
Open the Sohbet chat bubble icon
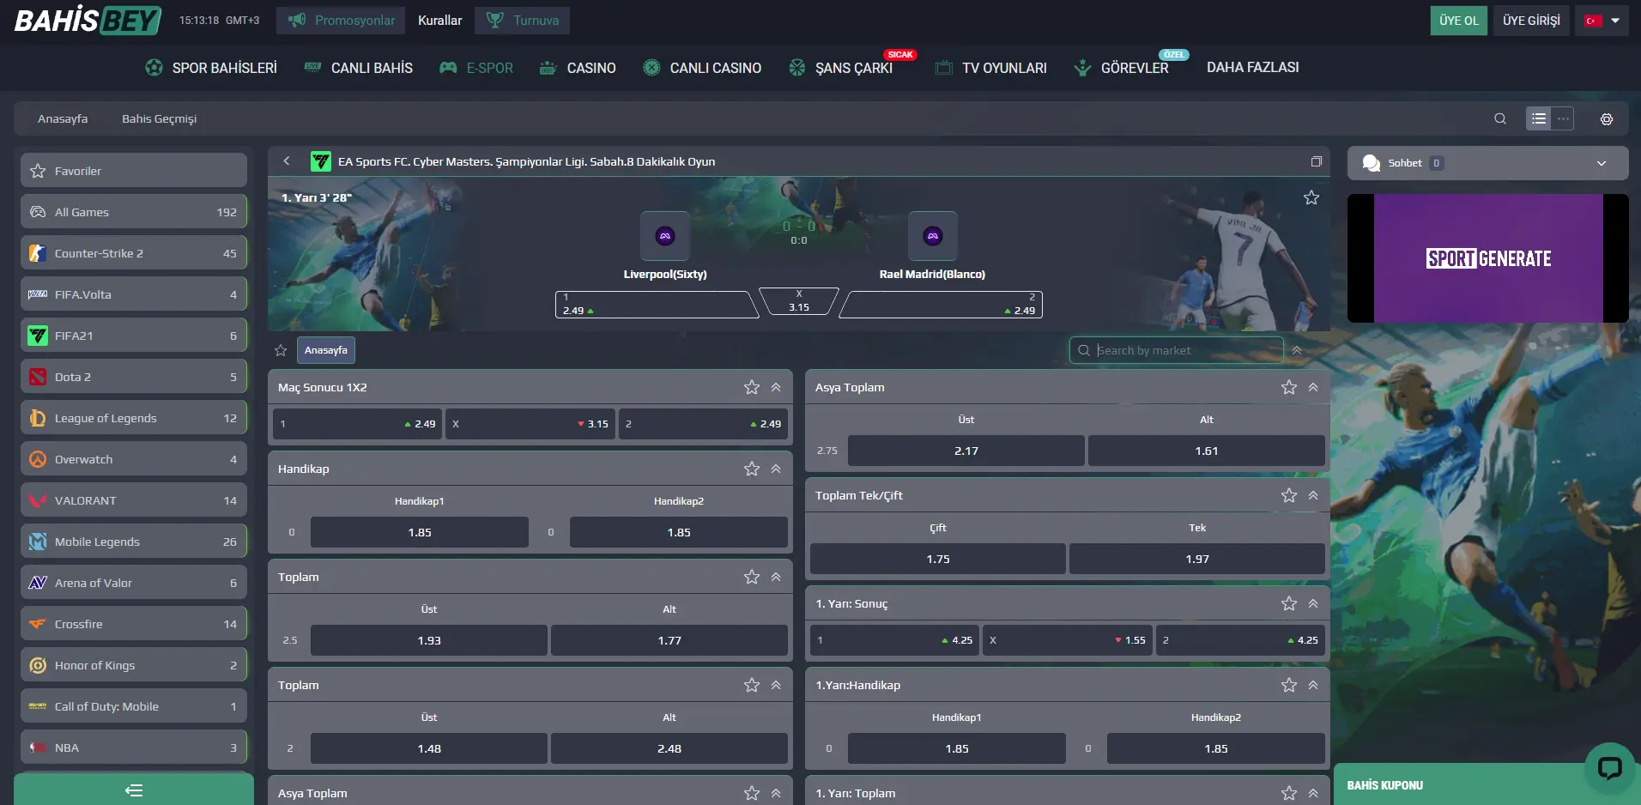tap(1372, 163)
